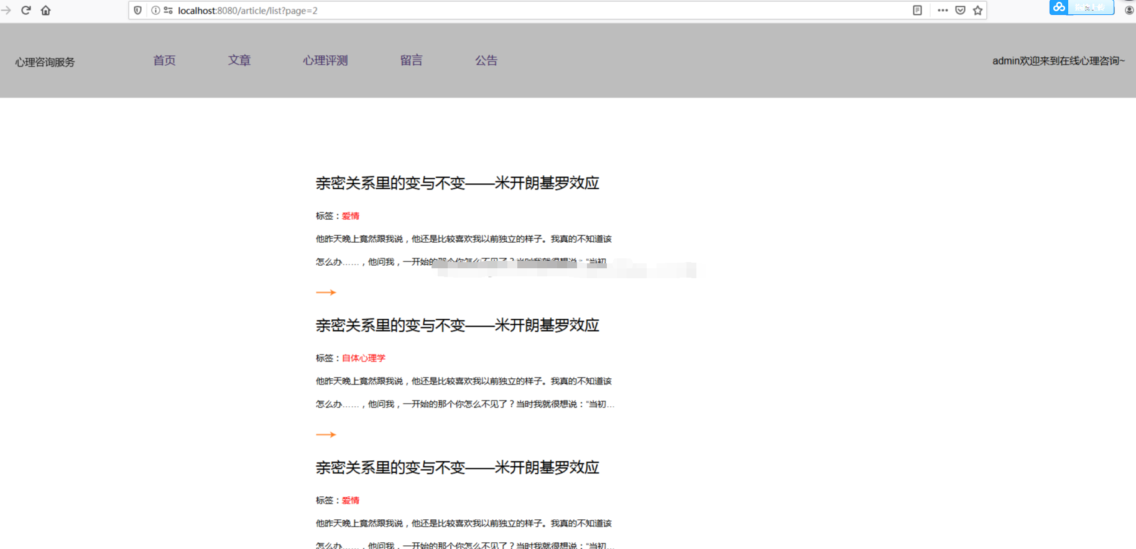Reload the page with the refresh icon

point(26,10)
